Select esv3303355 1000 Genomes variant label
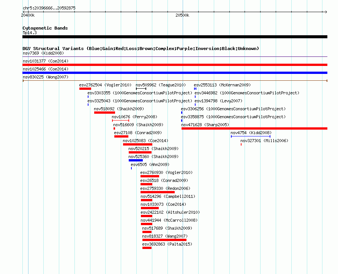This screenshot has width=338, height=274. (140, 93)
